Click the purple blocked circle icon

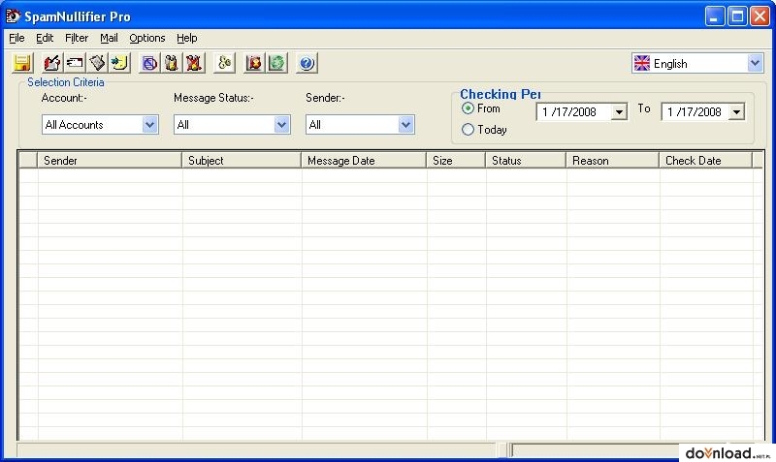click(x=149, y=63)
